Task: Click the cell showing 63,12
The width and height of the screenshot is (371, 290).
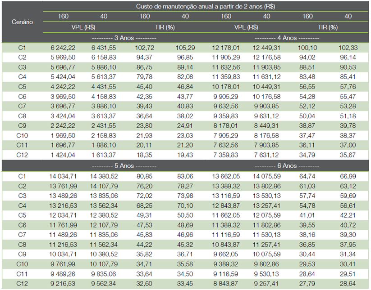Action: [x=348, y=187]
